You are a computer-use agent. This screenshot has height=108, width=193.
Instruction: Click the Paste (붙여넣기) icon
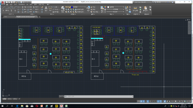pyautogui.click(x=146, y=9)
